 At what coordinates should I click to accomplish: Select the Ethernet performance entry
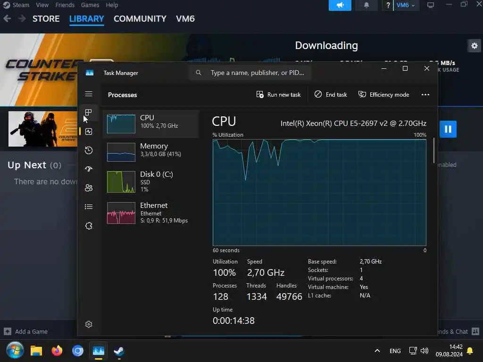pyautogui.click(x=151, y=213)
